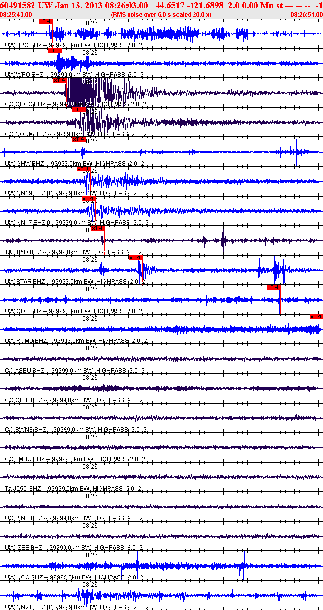The image size is (323, 610).
Task: Select the 'CC TMBU BHZ' station label
Action: click(26, 459)
